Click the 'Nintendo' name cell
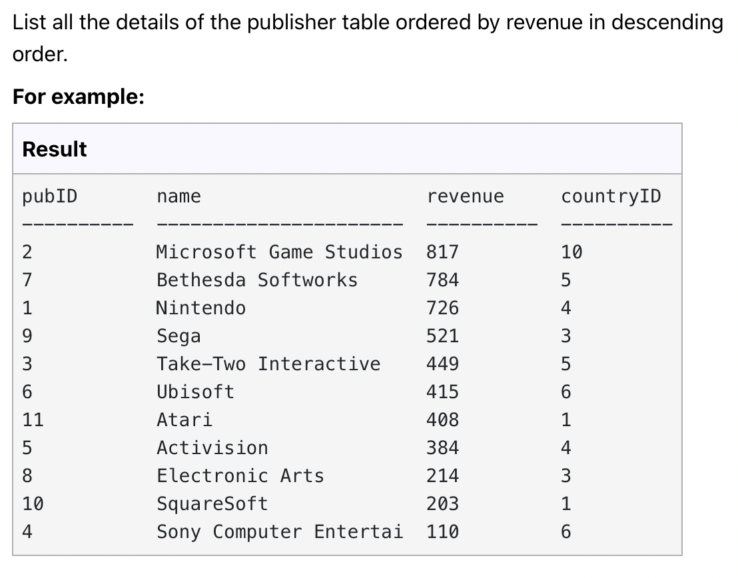The width and height of the screenshot is (738, 578). 201,308
